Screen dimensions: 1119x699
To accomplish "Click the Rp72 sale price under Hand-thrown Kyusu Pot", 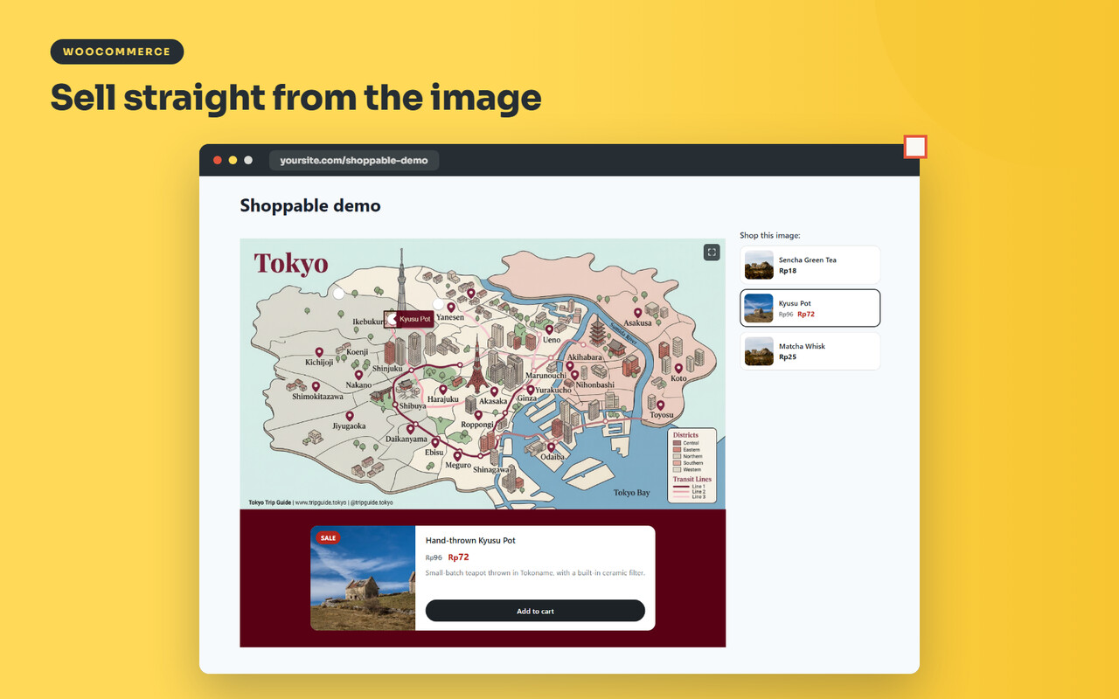I will 459,557.
